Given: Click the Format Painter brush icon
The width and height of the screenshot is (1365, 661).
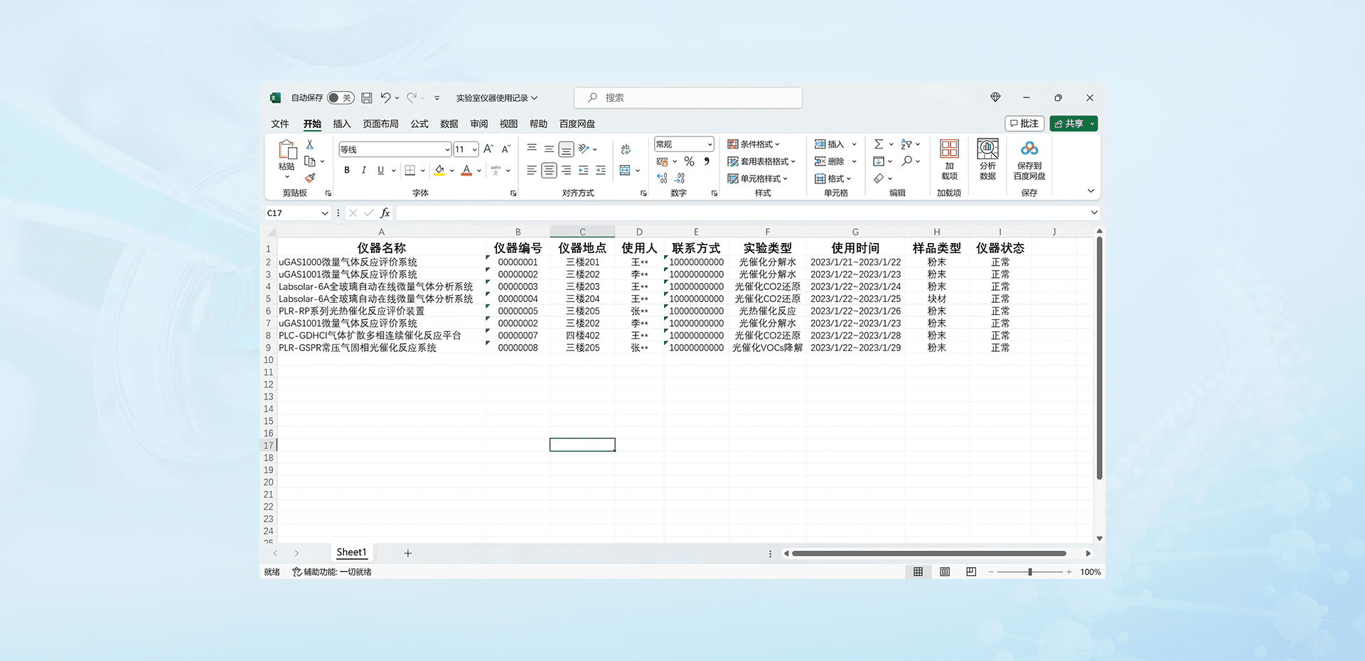Looking at the screenshot, I should (310, 178).
